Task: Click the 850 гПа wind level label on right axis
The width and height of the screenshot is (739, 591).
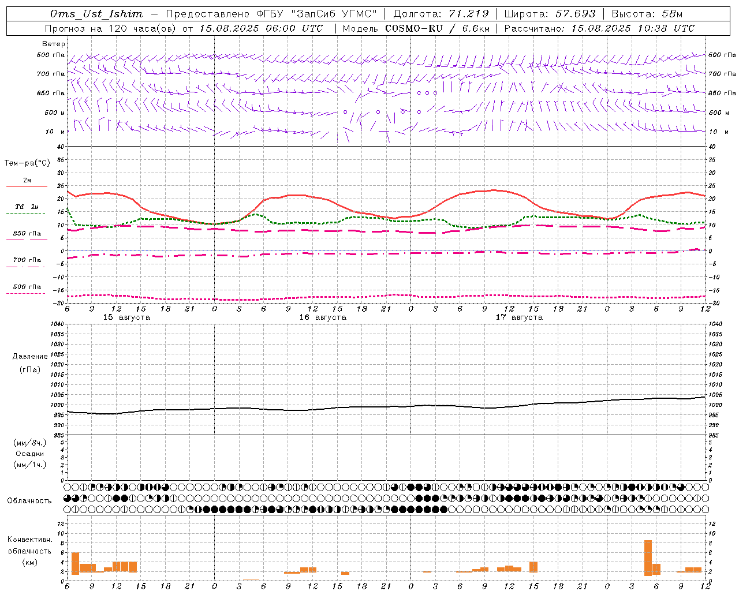Action: (x=722, y=93)
